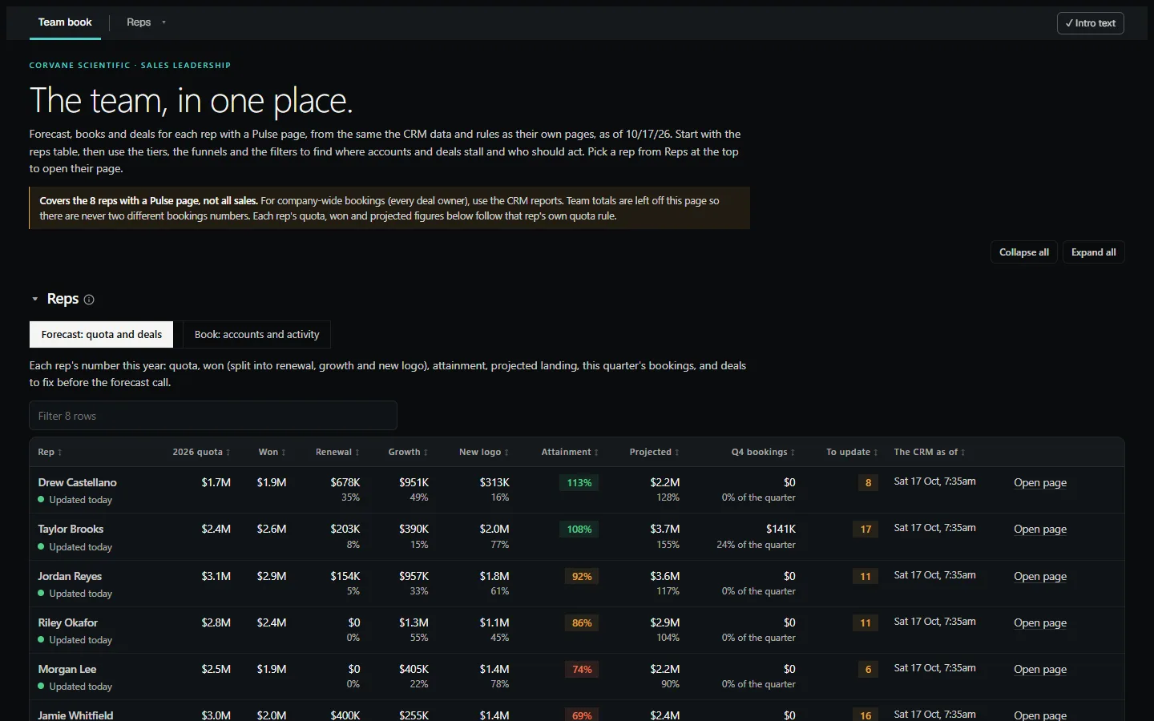Sort by the New logo column
This screenshot has height=721, width=1154.
click(x=484, y=452)
